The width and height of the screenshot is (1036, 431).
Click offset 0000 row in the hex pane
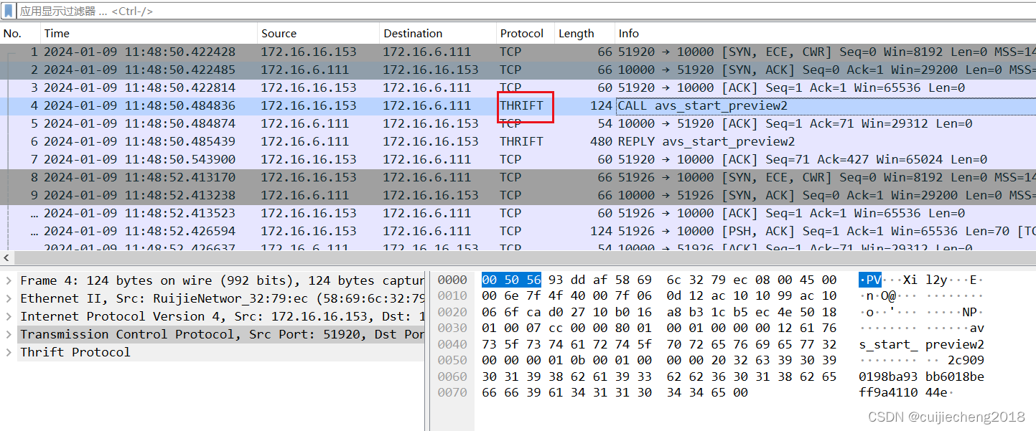pos(452,280)
